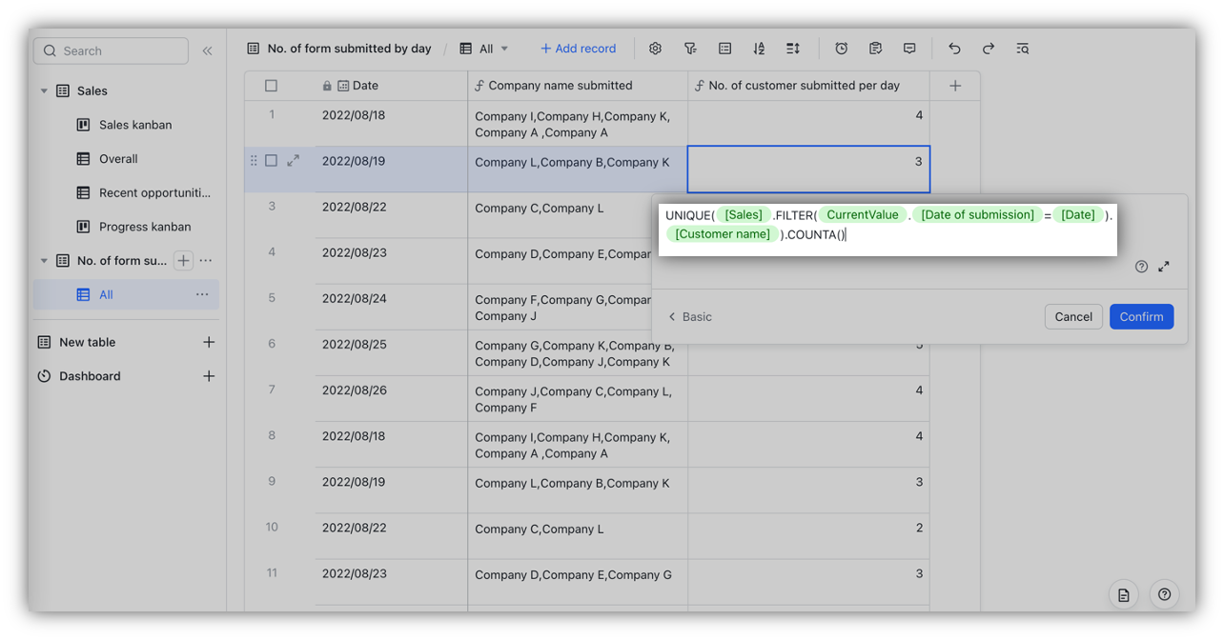Image resolution: width=1224 pixels, height=640 pixels.
Task: Open the reminder alarm clock icon
Action: (x=842, y=49)
